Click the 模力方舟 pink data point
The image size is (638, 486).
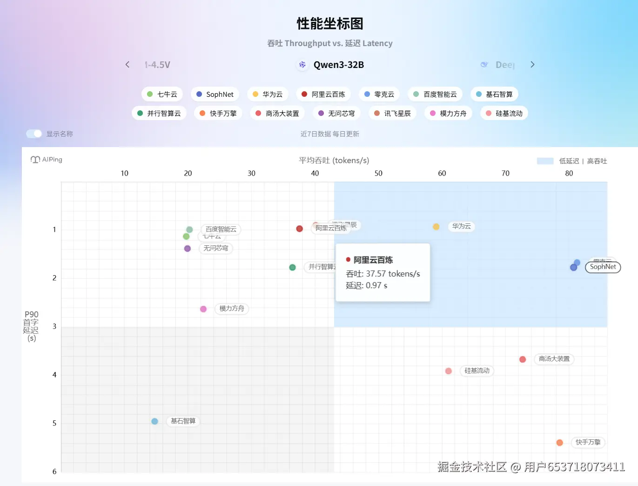[x=203, y=309]
